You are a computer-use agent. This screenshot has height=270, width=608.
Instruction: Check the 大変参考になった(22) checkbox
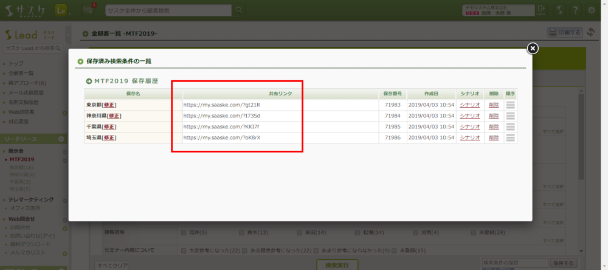point(183,250)
